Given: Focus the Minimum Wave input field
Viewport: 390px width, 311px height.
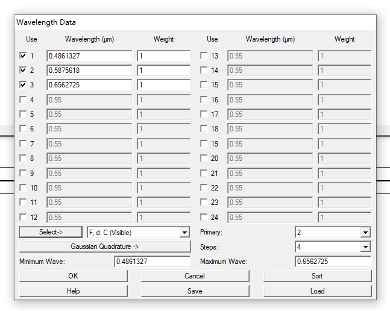Looking at the screenshot, I should point(152,262).
